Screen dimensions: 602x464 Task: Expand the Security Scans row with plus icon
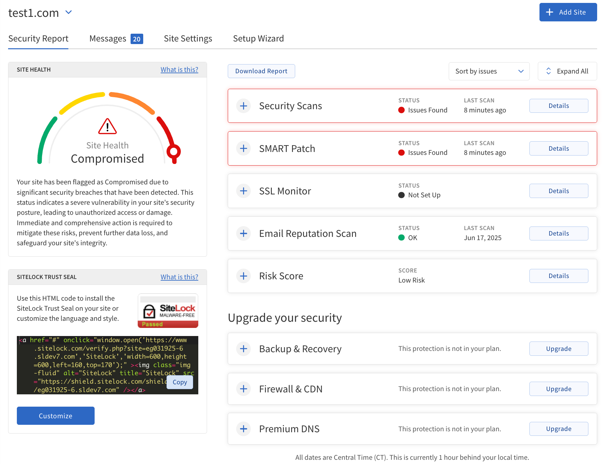(244, 106)
